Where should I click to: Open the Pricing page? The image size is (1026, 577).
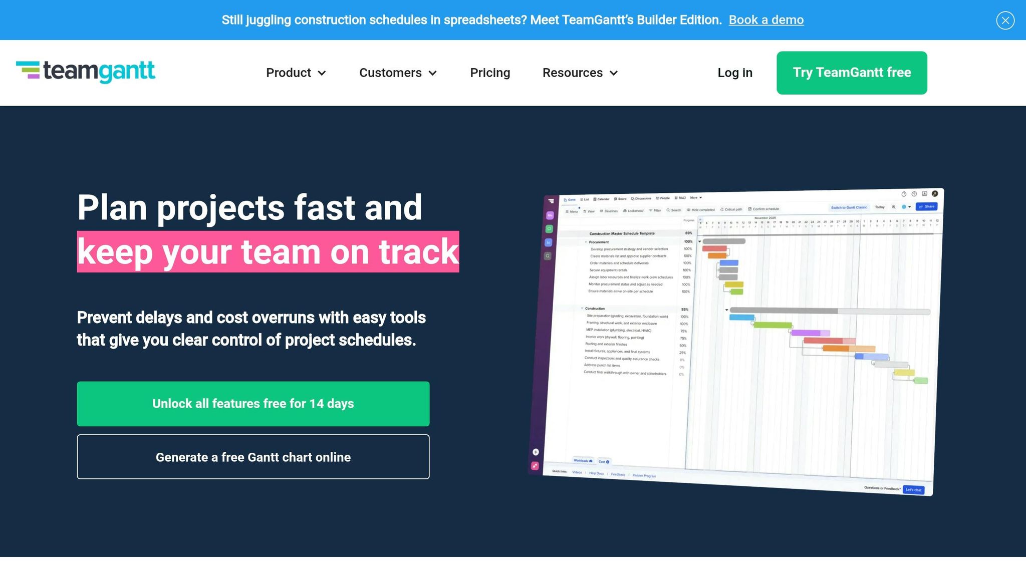pos(490,73)
